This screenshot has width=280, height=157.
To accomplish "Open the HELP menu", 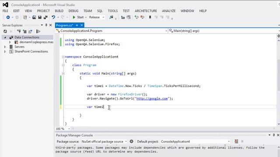I will pos(203,11).
